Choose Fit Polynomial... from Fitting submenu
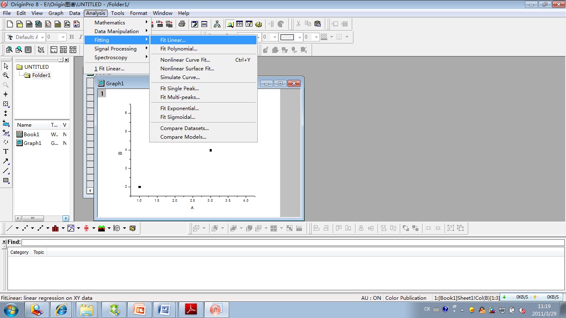This screenshot has height=318, width=566. click(x=179, y=49)
